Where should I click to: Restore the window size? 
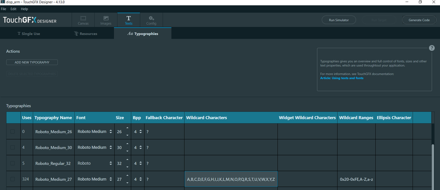(420, 2)
